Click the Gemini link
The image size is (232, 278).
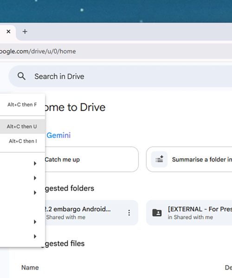[x=58, y=135]
